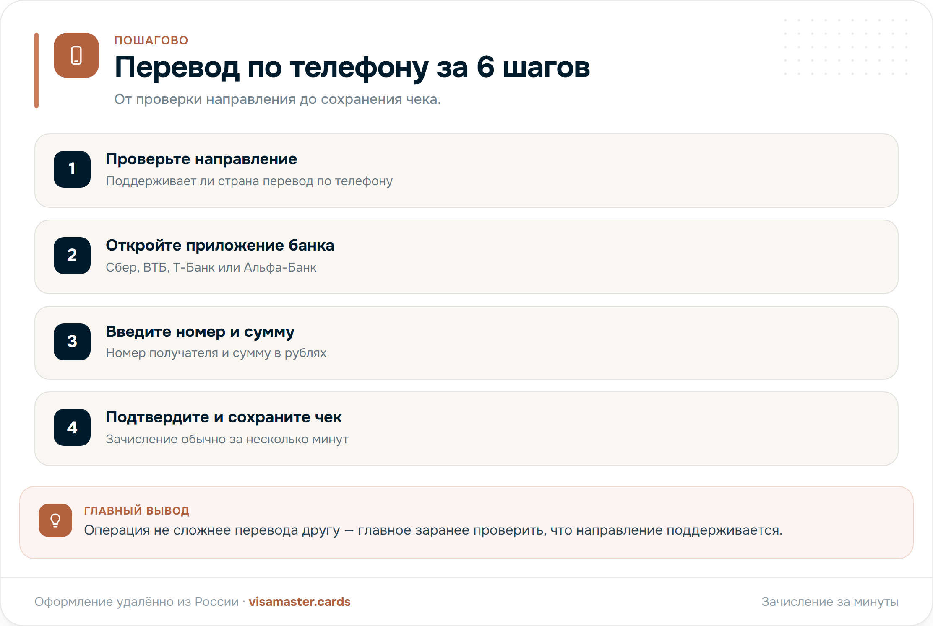The width and height of the screenshot is (933, 626).
Task: Click text 'Зачисление обычно за несколько минут'
Action: tap(227, 439)
